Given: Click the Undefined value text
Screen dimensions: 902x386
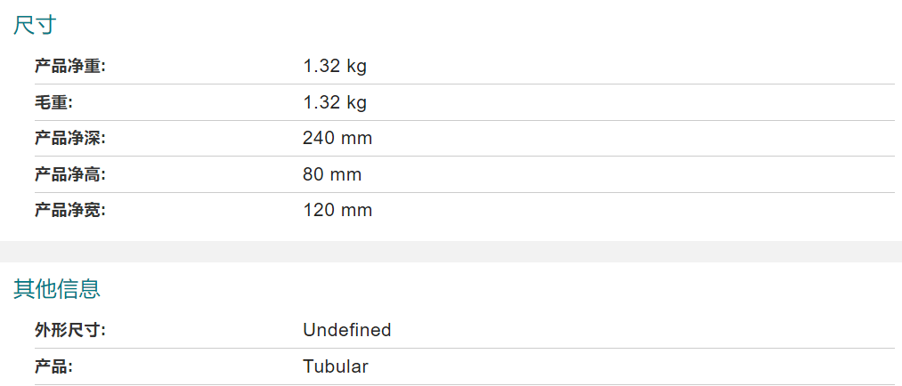Looking at the screenshot, I should point(347,330).
